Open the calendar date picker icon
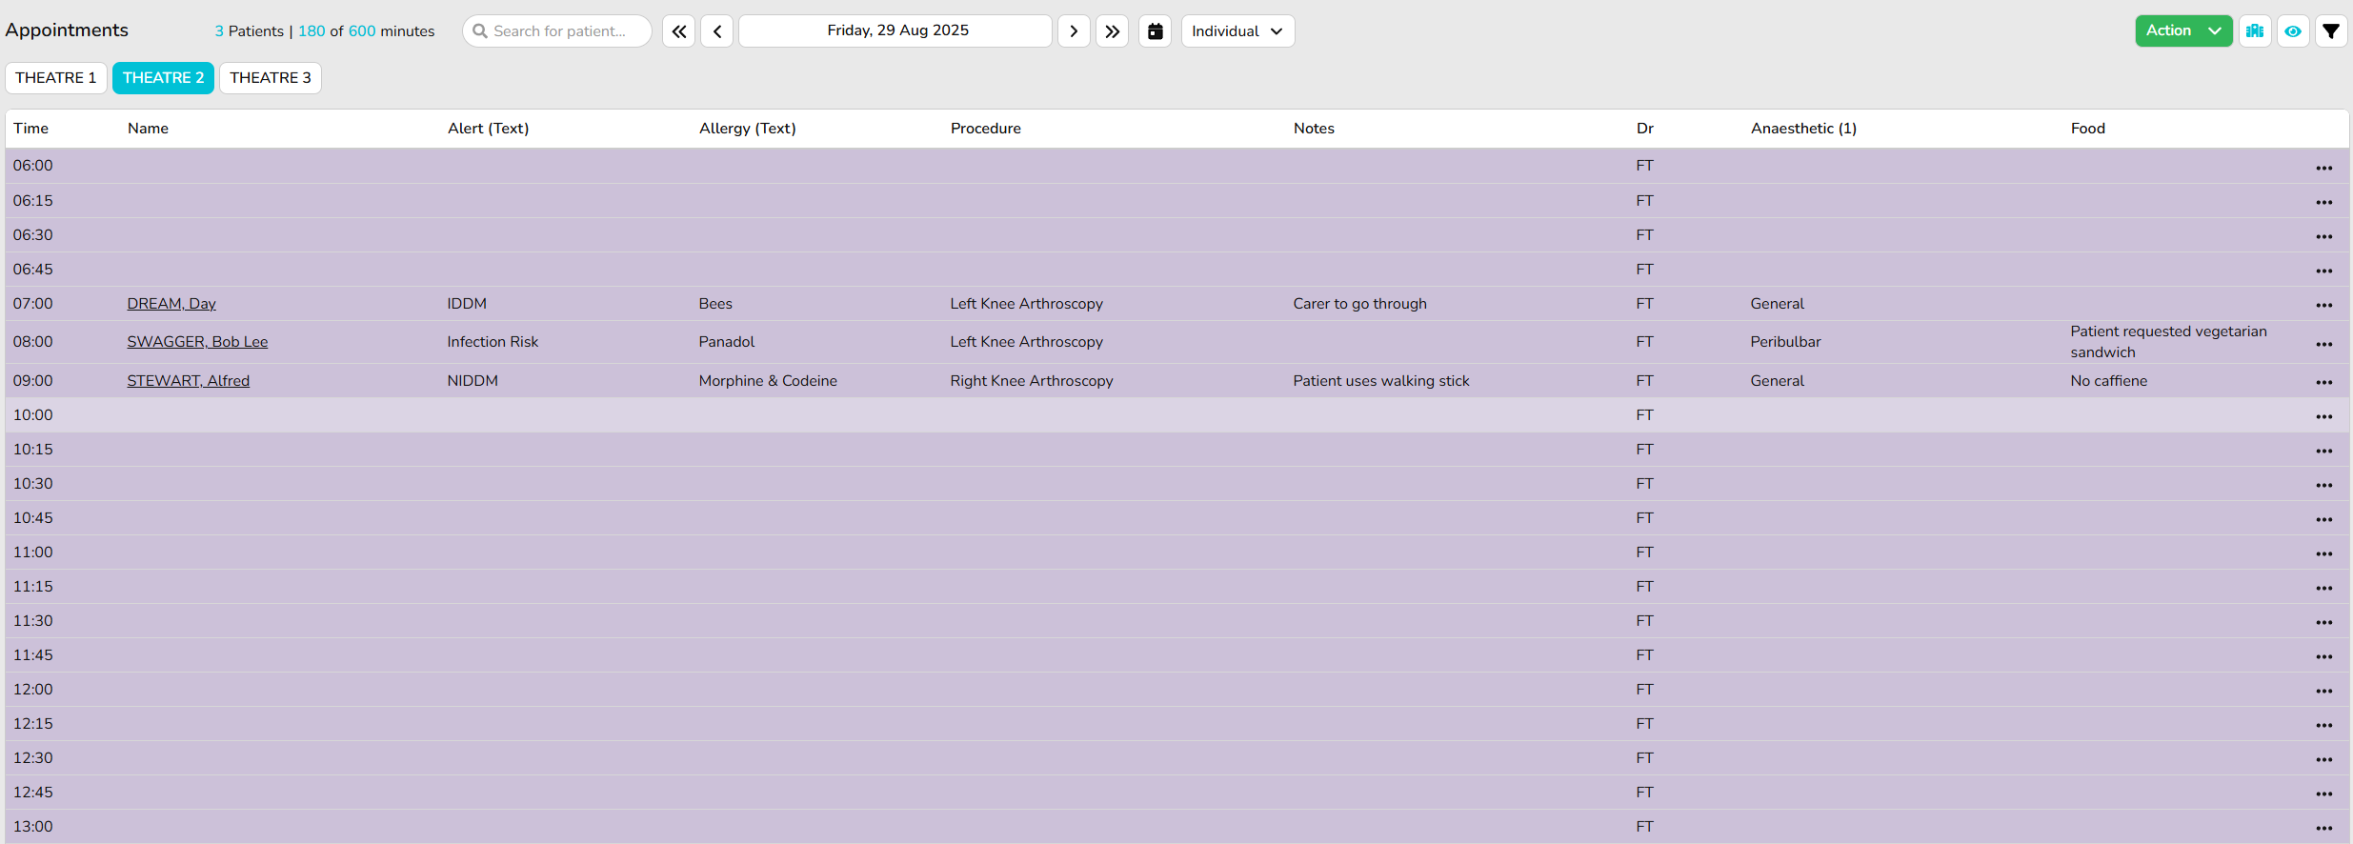2353x844 pixels. tap(1155, 31)
